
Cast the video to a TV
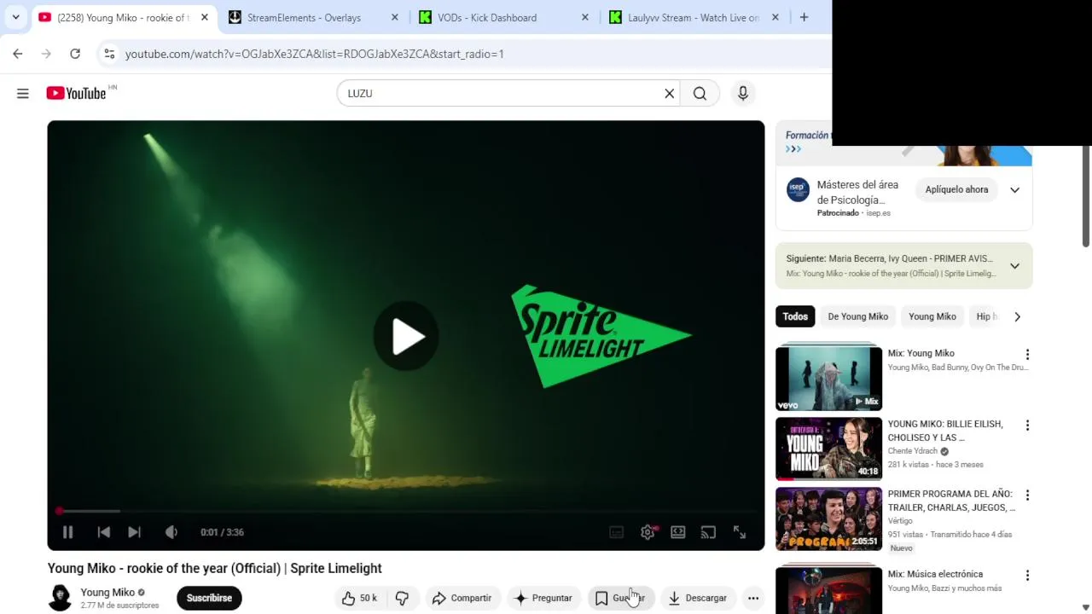[708, 532]
